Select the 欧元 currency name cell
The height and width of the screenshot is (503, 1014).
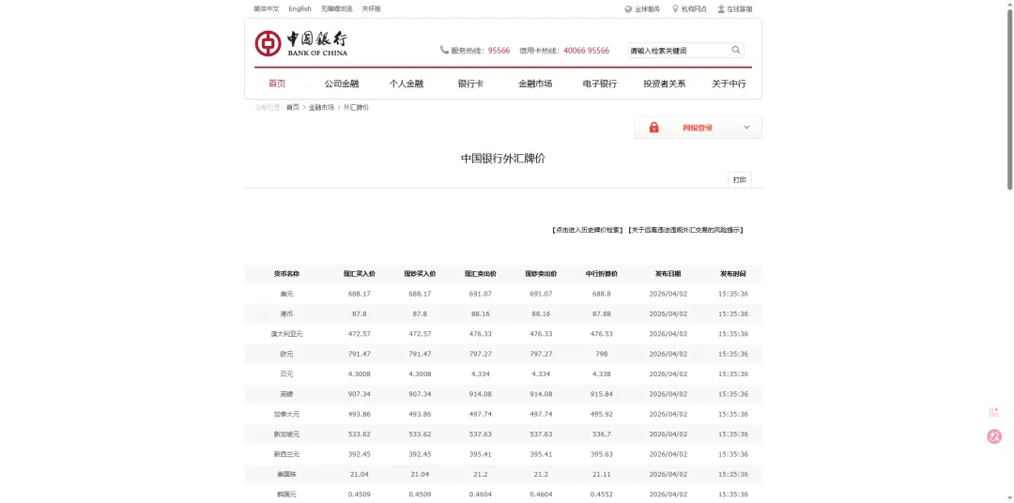click(286, 355)
